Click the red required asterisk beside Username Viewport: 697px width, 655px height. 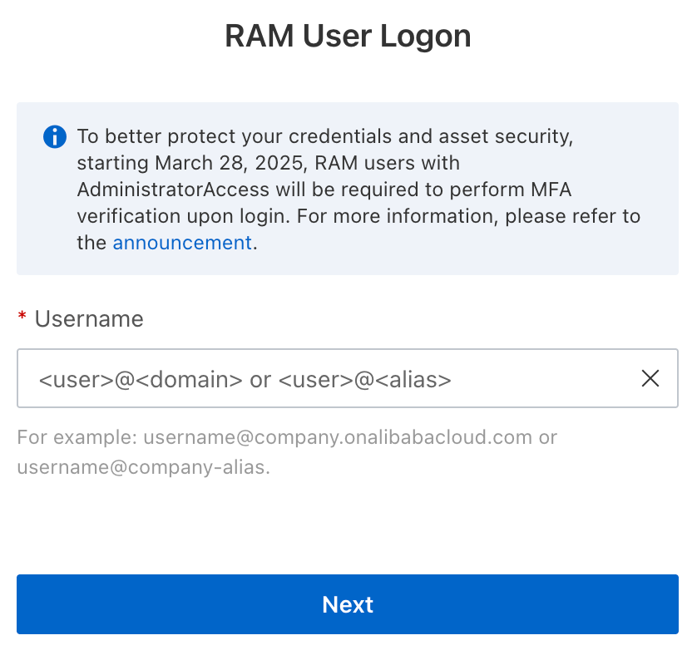pyautogui.click(x=22, y=318)
